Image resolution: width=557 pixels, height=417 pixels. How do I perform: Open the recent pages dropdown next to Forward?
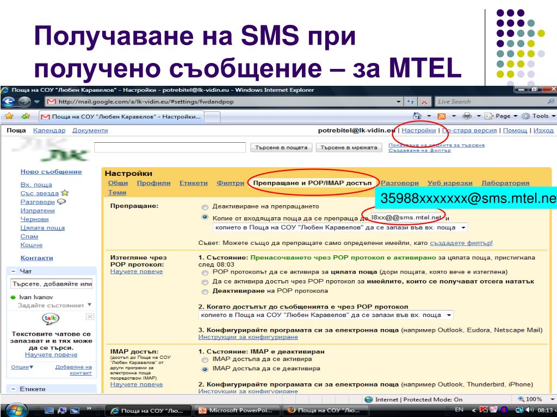click(36, 102)
